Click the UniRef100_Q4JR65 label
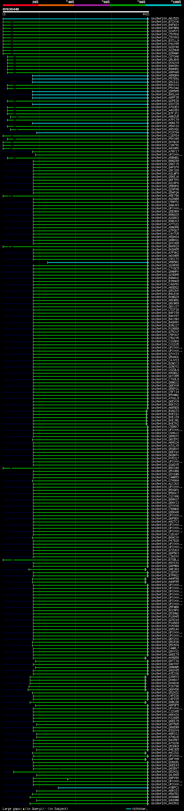This screenshot has height=811, width=184. [x=165, y=775]
